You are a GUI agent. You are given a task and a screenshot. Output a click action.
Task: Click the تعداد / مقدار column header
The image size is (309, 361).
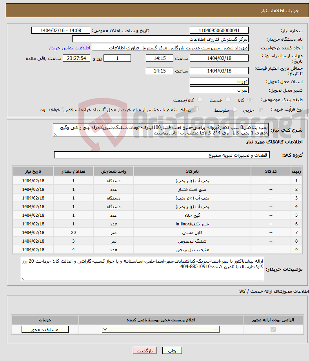click(x=73, y=171)
